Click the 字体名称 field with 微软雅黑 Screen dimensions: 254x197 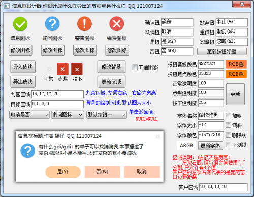tap(211, 116)
